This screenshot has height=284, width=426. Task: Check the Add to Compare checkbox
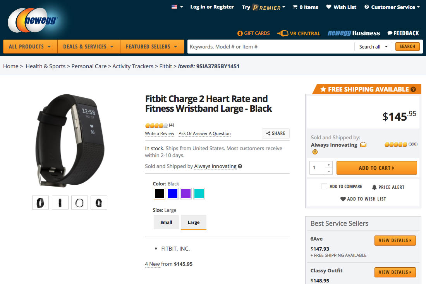(324, 186)
